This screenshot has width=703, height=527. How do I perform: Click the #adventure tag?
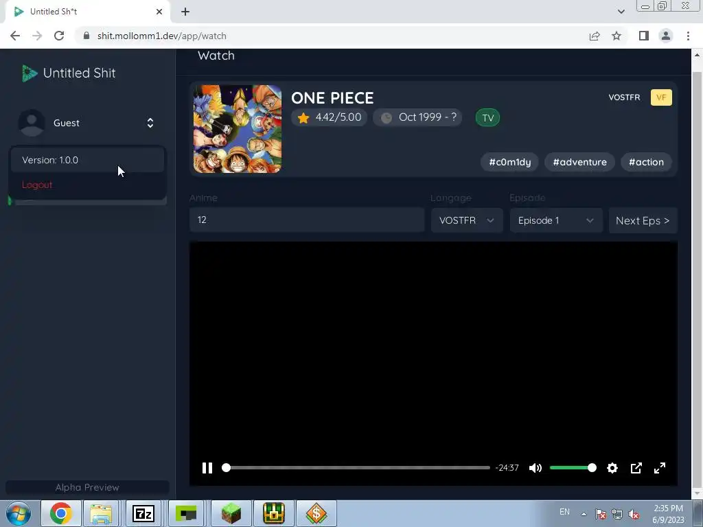(x=579, y=162)
